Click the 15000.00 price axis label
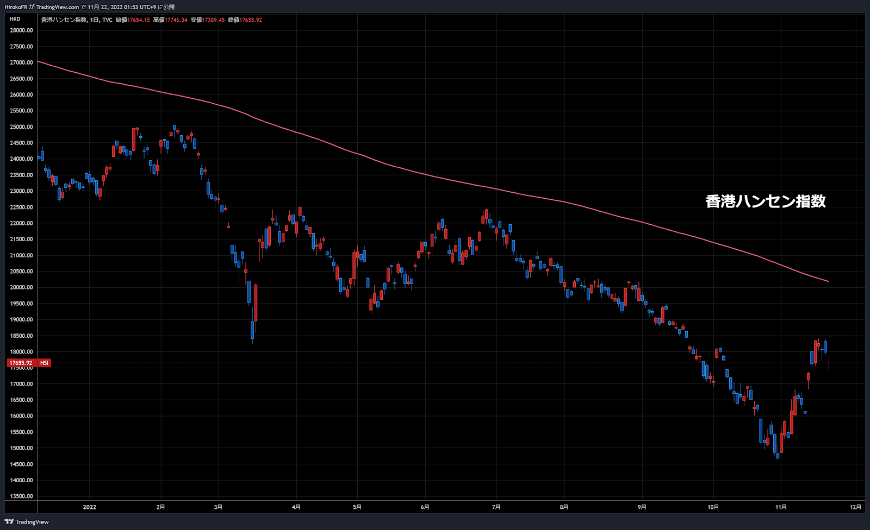Screen dimensions: 870x530 21,448
